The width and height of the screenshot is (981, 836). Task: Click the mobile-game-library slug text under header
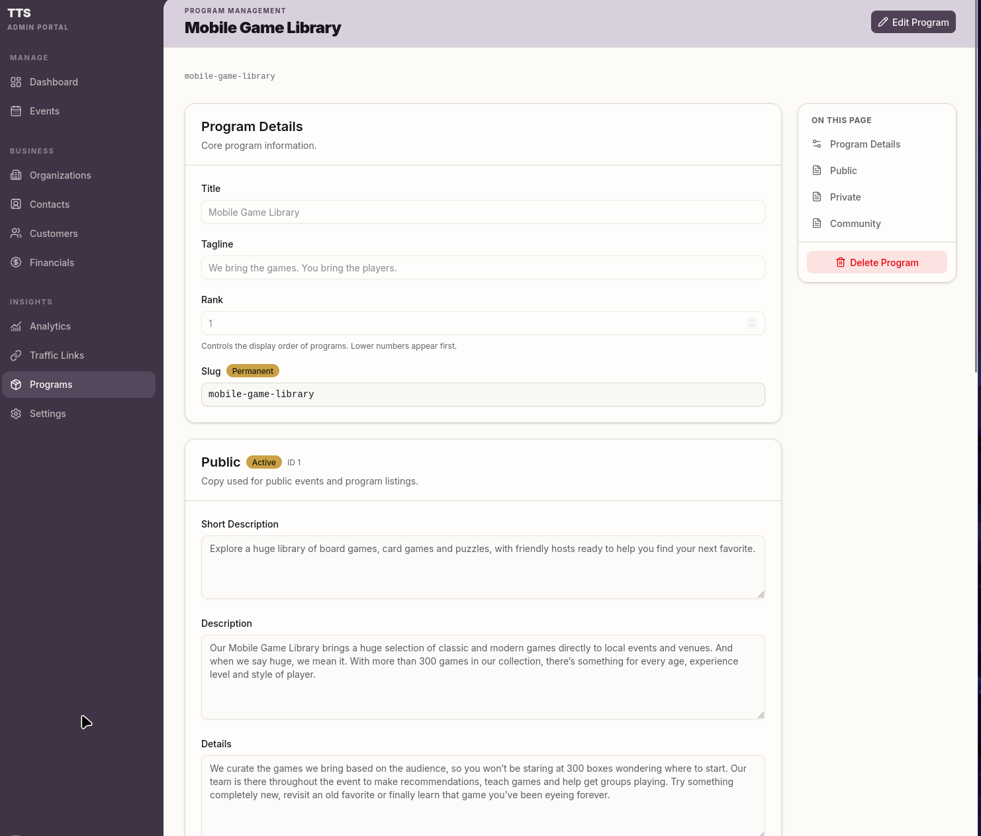[230, 76]
